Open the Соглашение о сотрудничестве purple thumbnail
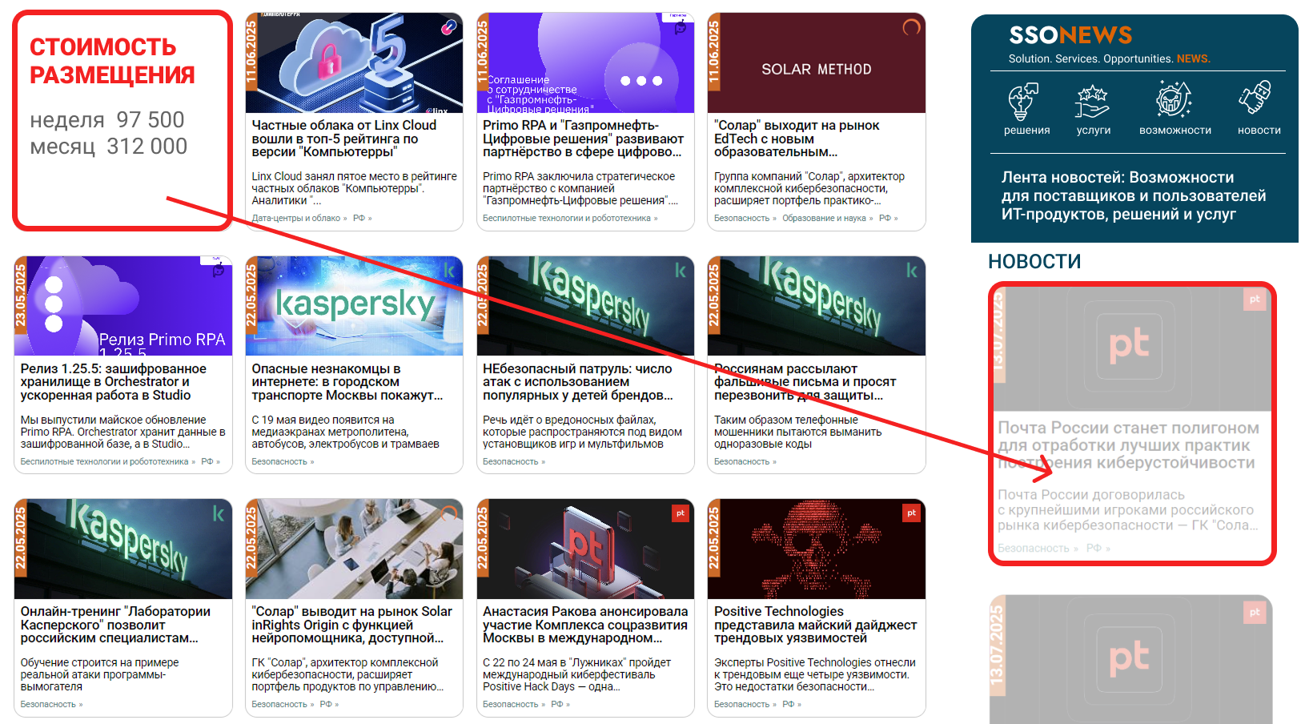 pos(585,63)
